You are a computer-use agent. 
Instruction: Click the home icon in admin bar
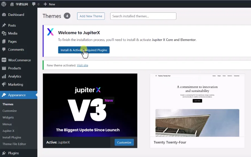[x=12, y=4]
